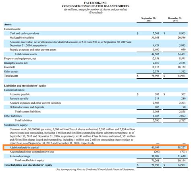This screenshot has width=191, height=171.
Task: Click other liabilities value 4,485
Action: tap(156, 116)
